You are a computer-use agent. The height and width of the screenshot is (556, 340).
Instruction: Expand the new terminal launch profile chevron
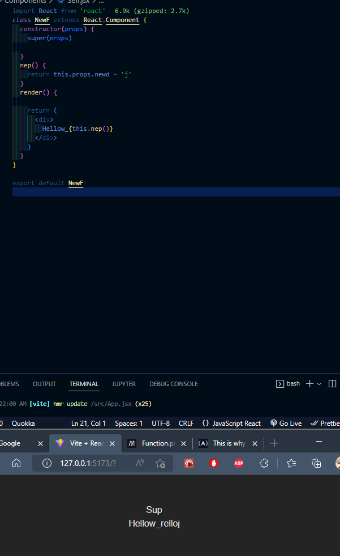pos(319,384)
